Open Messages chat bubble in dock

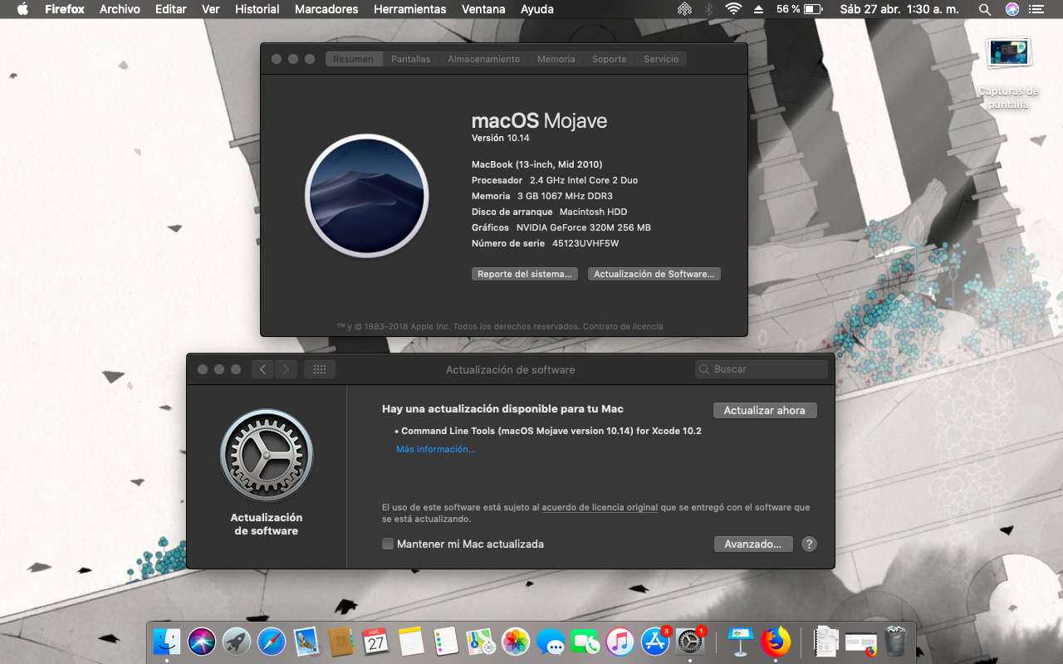[551, 641]
